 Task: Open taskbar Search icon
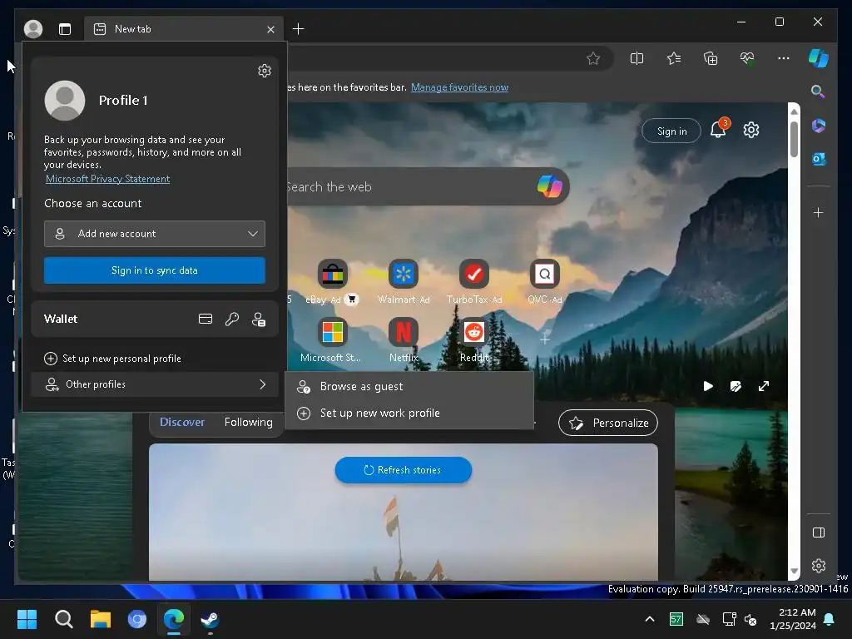(x=63, y=619)
